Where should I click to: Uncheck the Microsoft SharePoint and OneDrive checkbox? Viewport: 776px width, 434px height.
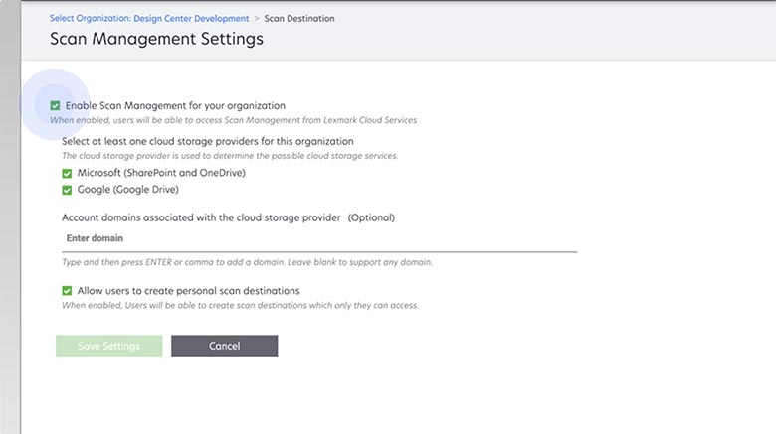(x=68, y=173)
